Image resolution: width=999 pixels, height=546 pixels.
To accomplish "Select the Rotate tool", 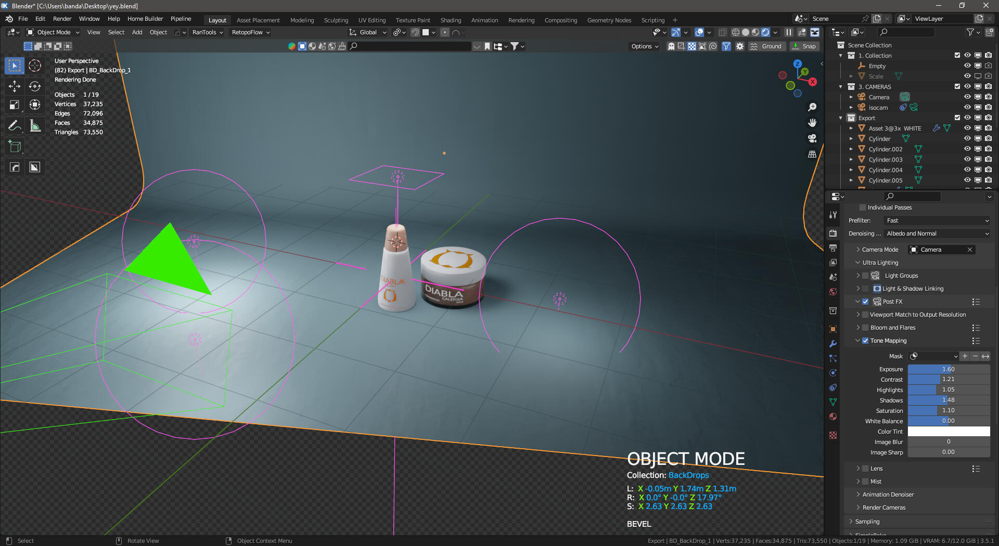I will [34, 86].
